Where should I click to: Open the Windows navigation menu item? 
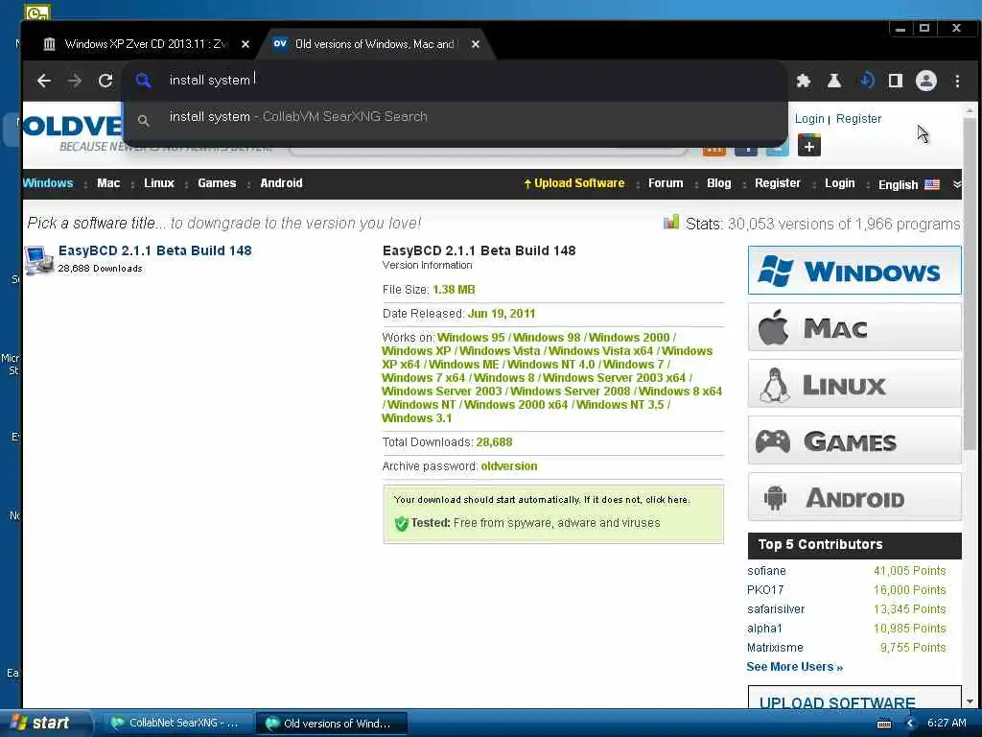coord(48,183)
